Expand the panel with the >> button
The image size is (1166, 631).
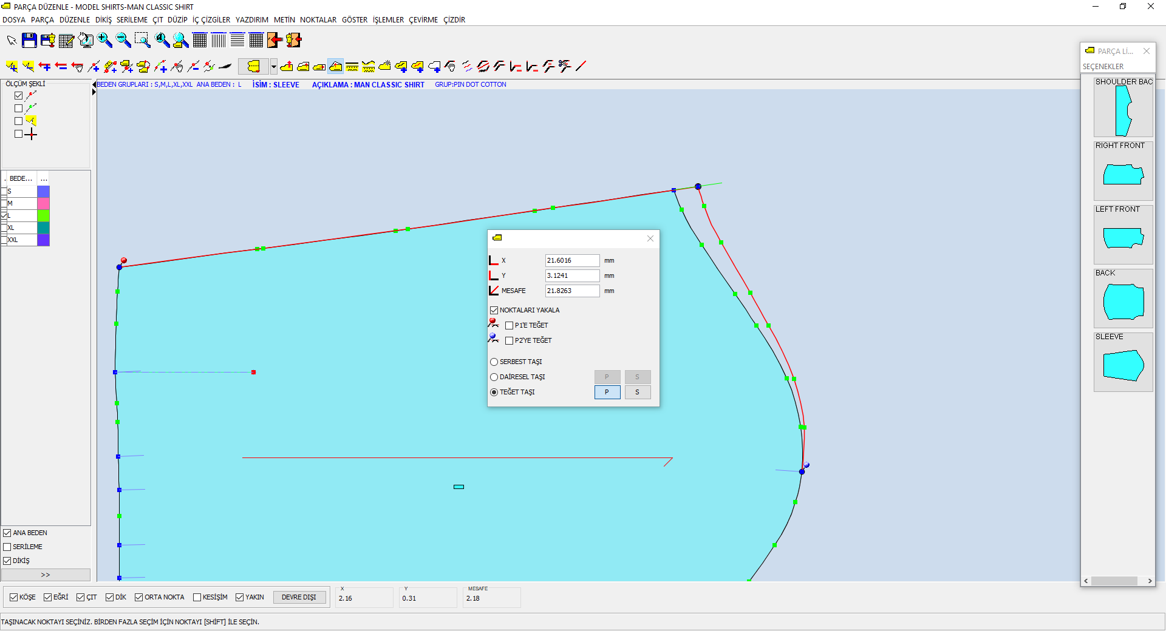(46, 575)
